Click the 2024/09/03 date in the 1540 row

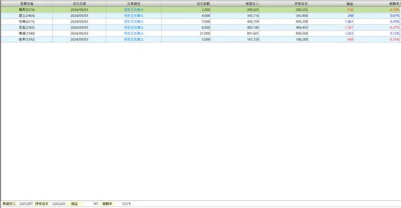(x=79, y=34)
